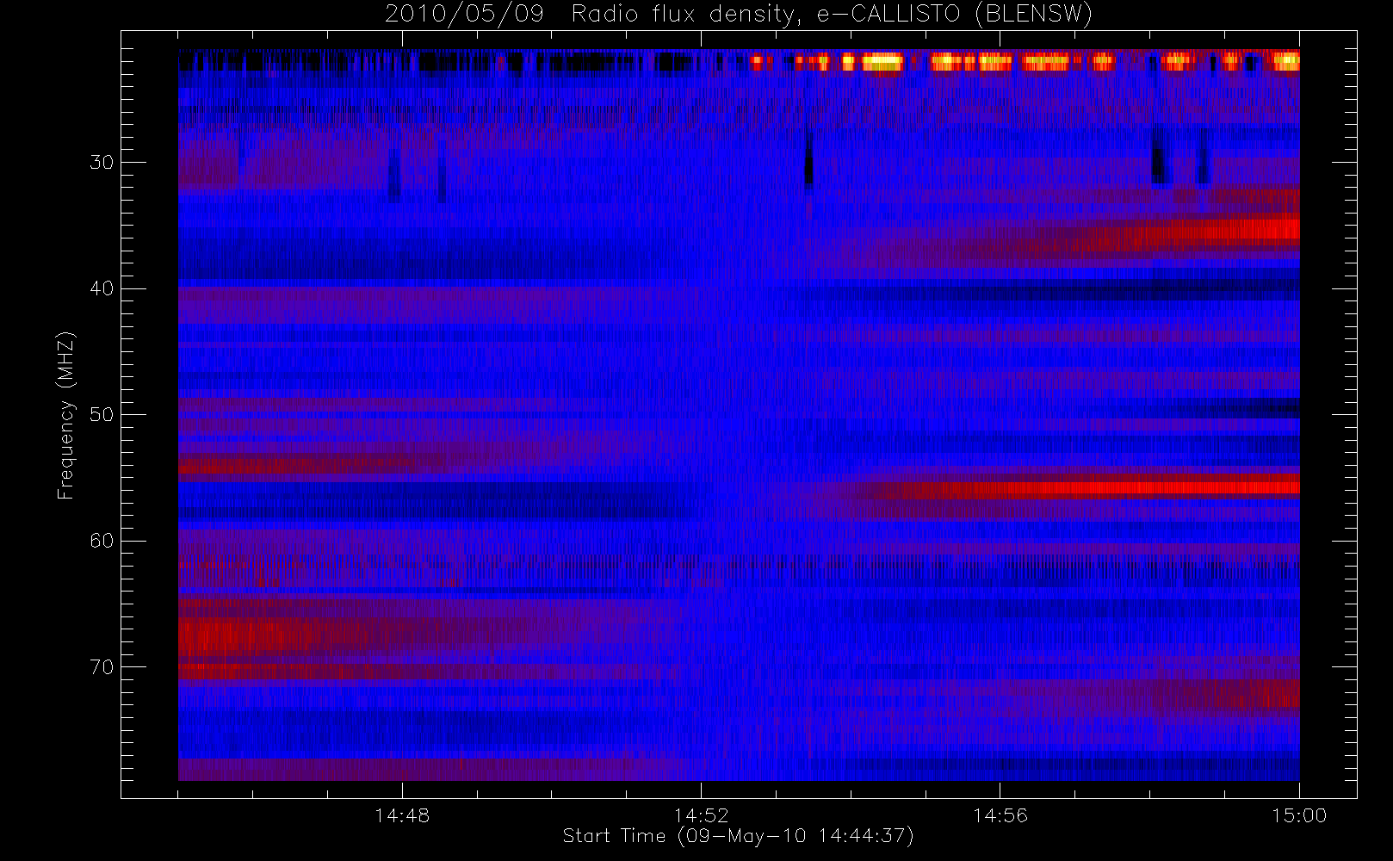Click the 60 frequency tick label
This screenshot has width=1393, height=861.
(102, 541)
